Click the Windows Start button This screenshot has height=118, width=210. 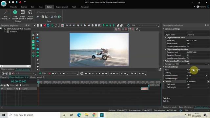click(4, 115)
